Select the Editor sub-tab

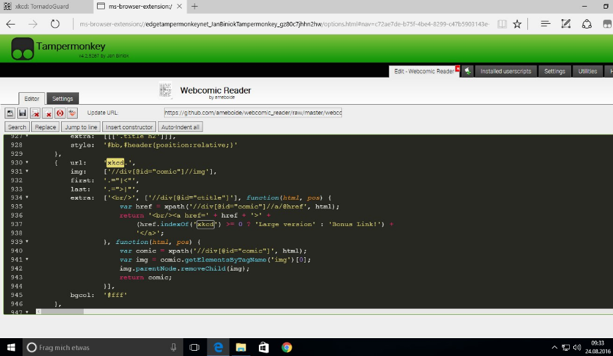[x=32, y=98]
